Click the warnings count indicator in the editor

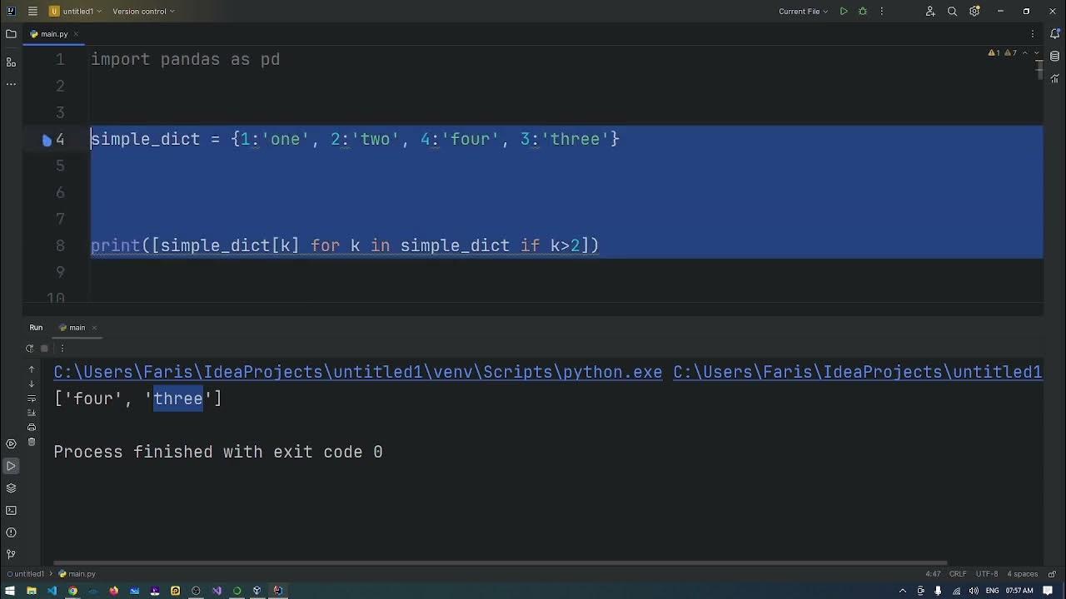point(1002,52)
